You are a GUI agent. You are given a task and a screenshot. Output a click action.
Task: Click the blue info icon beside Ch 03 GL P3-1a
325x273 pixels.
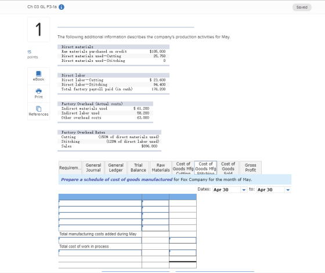point(62,7)
